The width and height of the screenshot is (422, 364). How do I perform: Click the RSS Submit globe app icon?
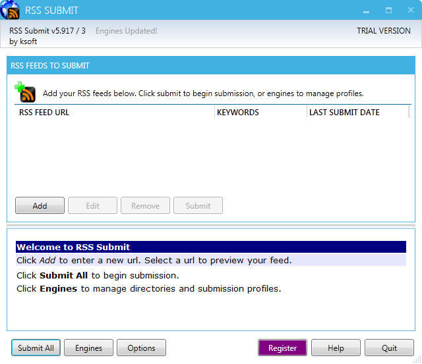10,10
